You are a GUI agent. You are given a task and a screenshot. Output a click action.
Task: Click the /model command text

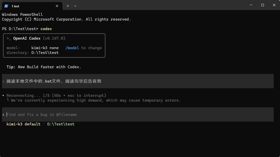pos(72,48)
